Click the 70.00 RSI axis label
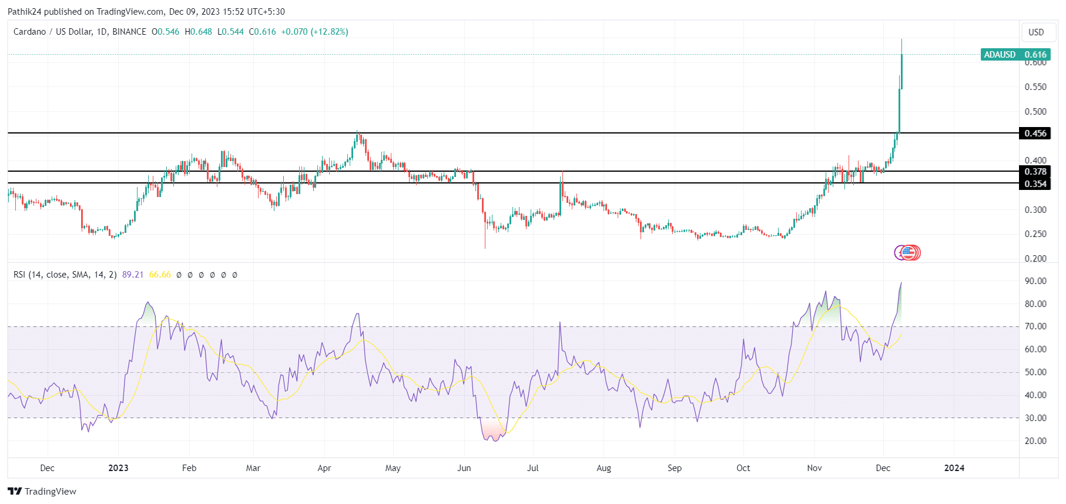1066x504 pixels. pos(1035,326)
